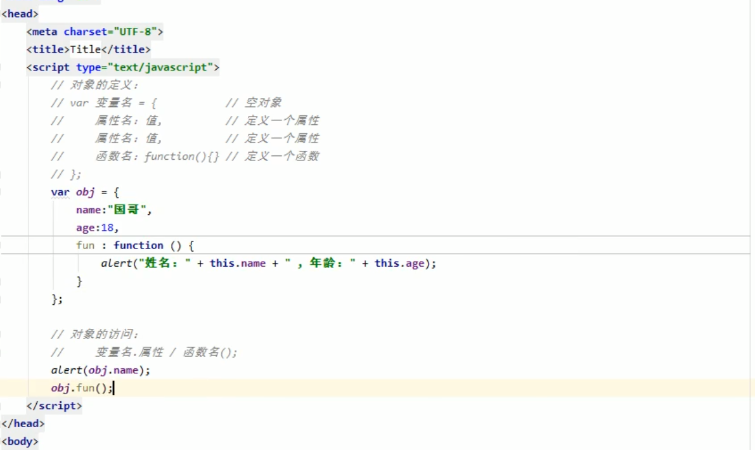Viewport: 755px width, 450px height.
Task: Click the commented closing // };
Action: 66,174
